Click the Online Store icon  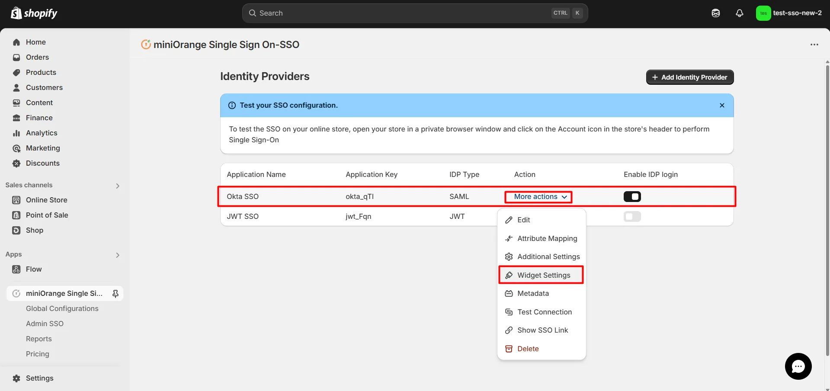click(16, 200)
